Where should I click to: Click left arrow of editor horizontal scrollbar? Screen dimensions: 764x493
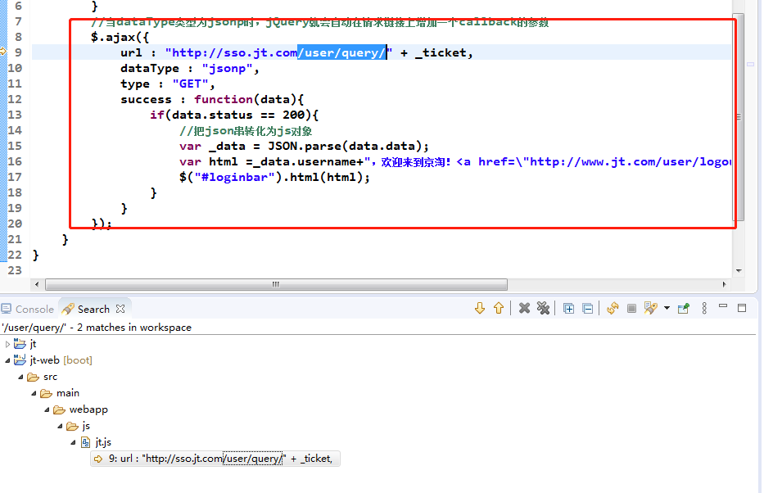point(37,284)
